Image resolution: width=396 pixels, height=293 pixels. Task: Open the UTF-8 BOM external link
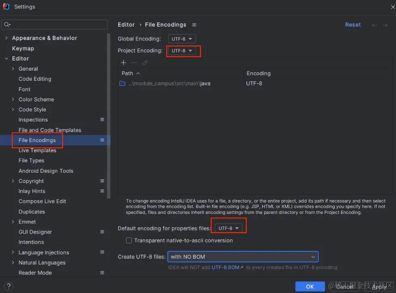click(x=227, y=267)
